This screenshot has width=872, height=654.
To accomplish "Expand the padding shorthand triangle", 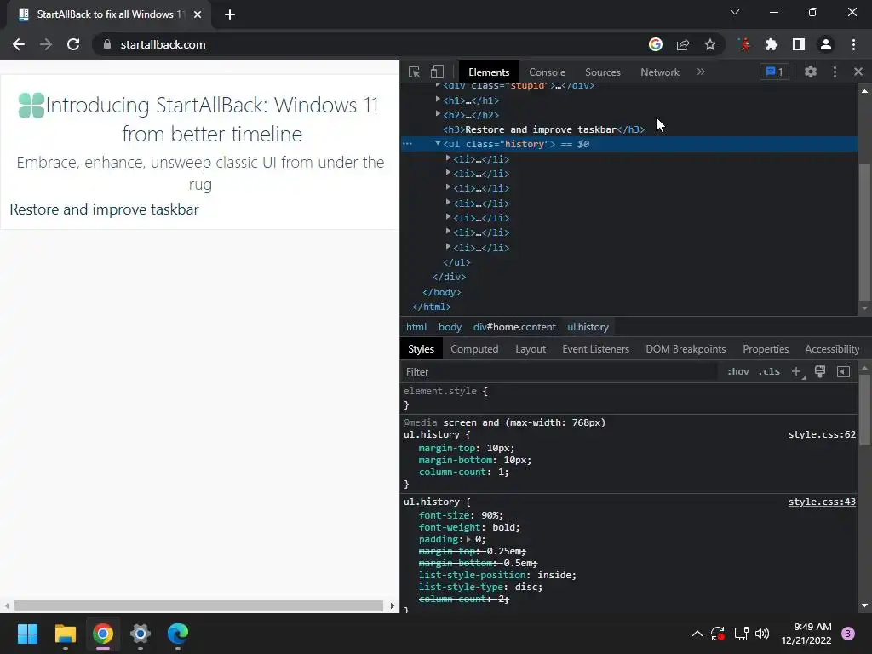I will coord(468,539).
